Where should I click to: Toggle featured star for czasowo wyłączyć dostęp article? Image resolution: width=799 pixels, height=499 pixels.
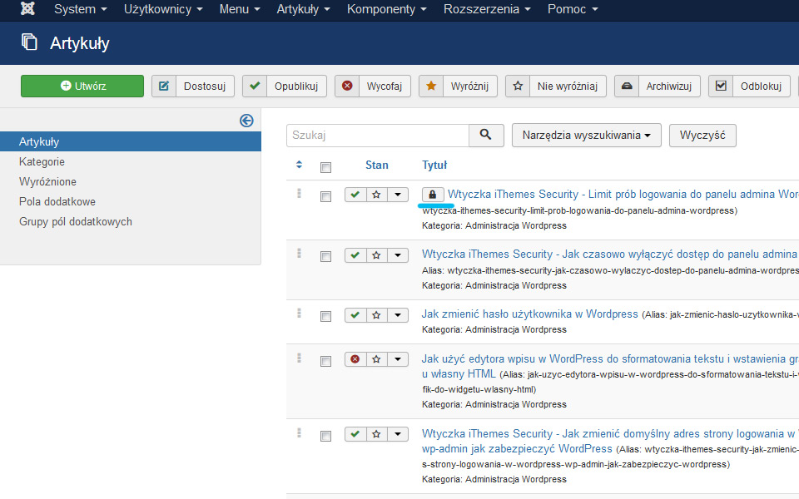[376, 255]
